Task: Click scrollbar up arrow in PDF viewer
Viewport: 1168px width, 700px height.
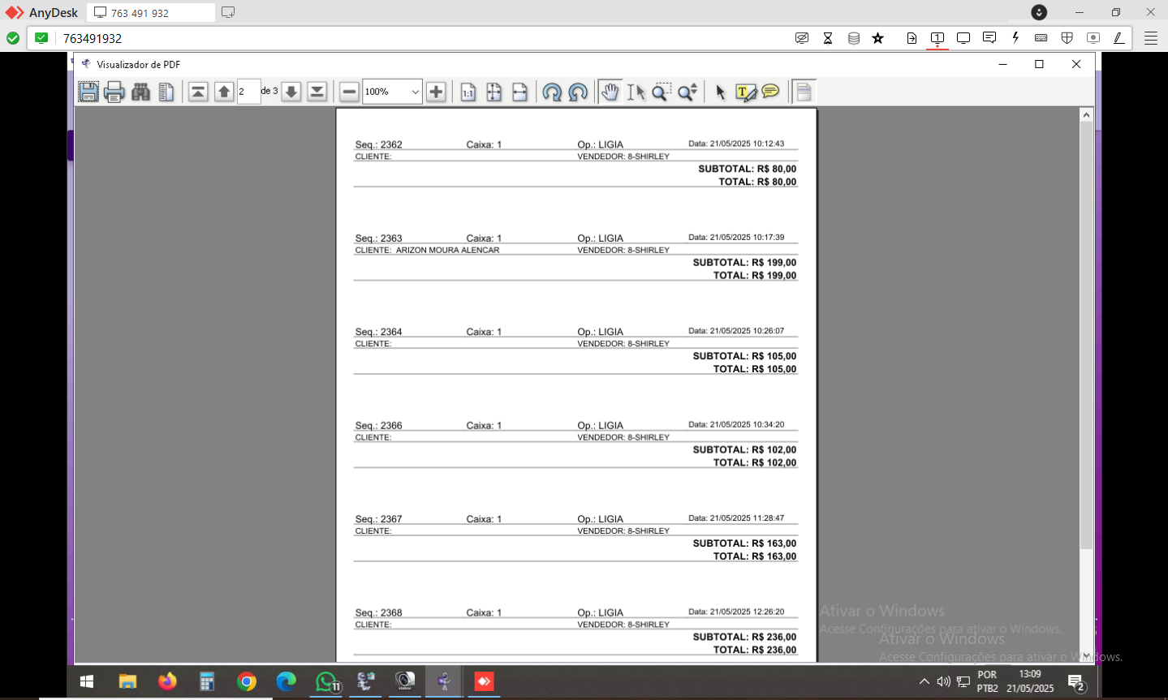Action: (1086, 115)
